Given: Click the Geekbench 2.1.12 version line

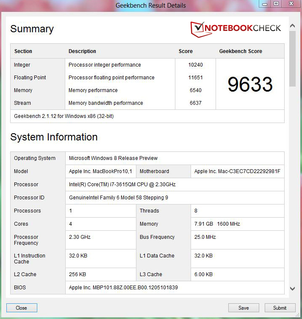Looking at the screenshot, I should click(x=64, y=116).
